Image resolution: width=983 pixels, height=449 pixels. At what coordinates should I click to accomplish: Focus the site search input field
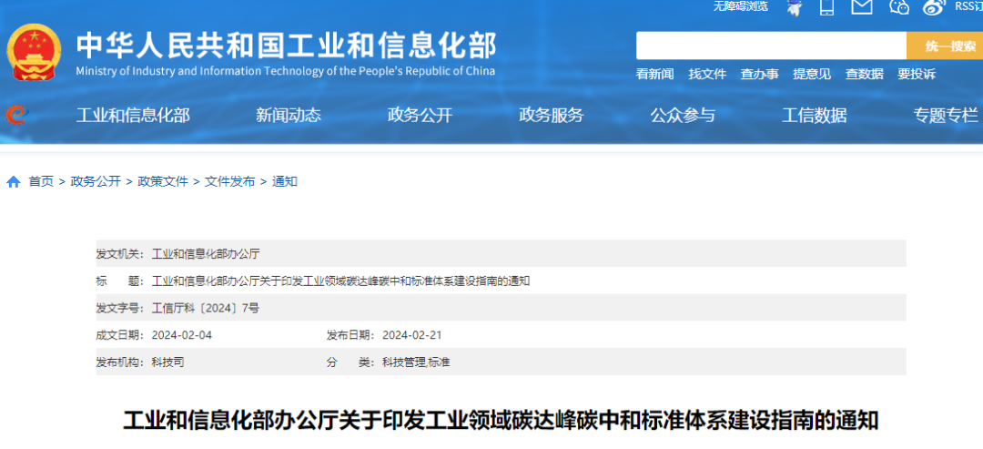click(x=771, y=46)
